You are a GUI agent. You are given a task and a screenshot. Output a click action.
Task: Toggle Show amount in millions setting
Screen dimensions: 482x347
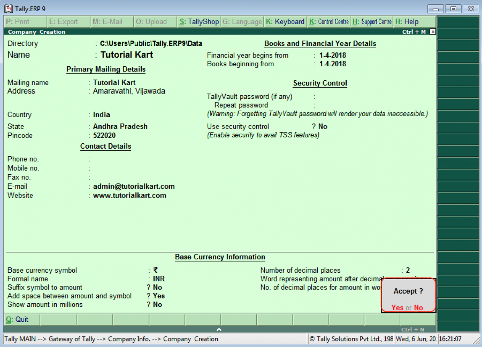[x=157, y=304]
